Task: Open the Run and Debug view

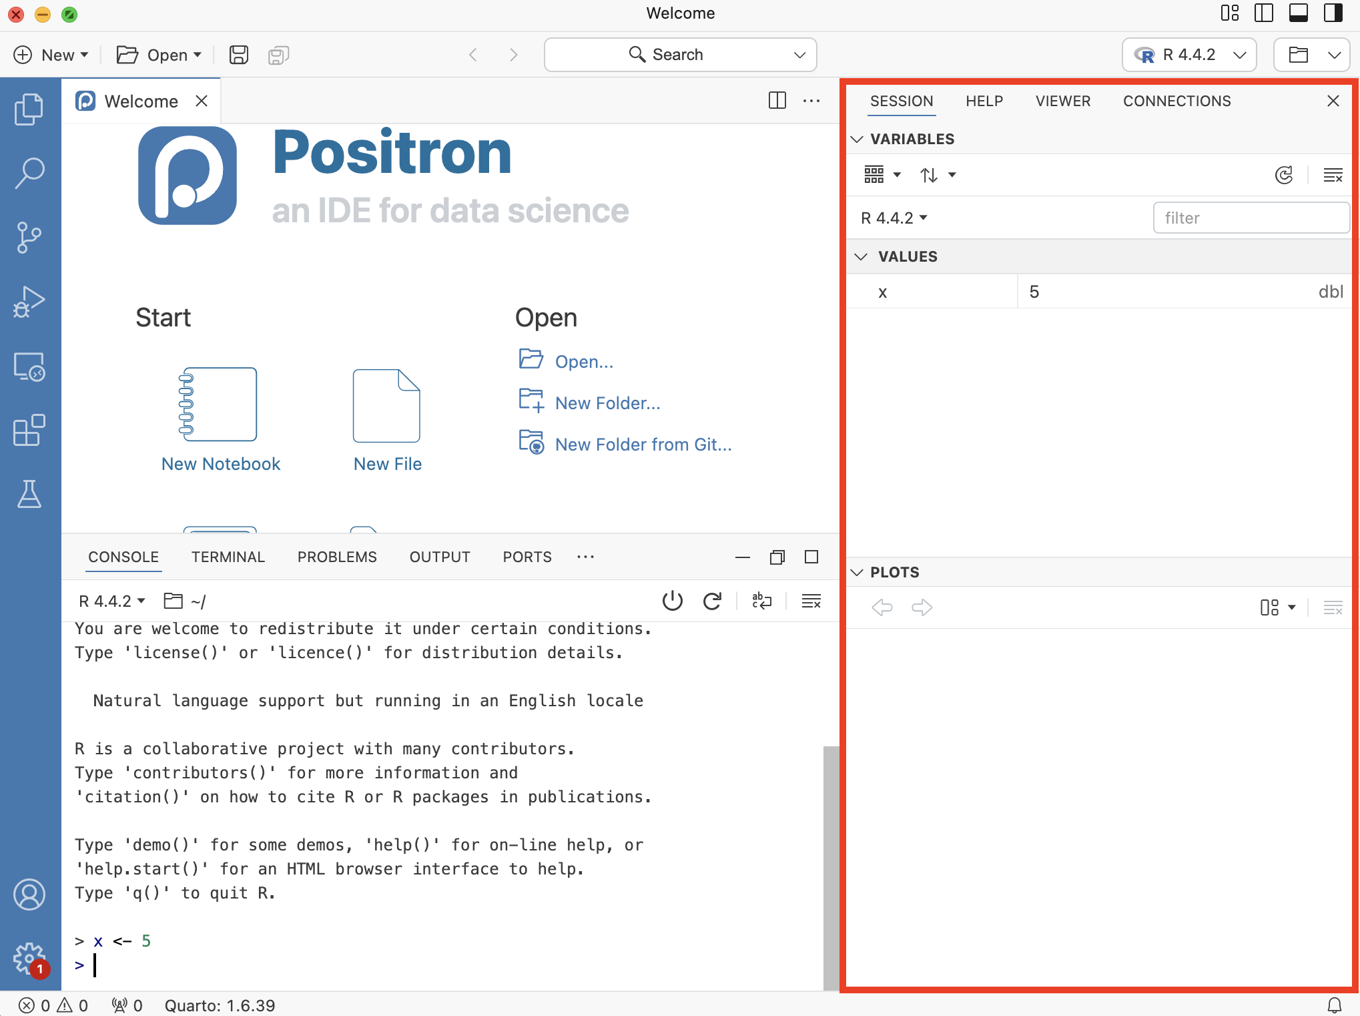Action: pyautogui.click(x=29, y=302)
